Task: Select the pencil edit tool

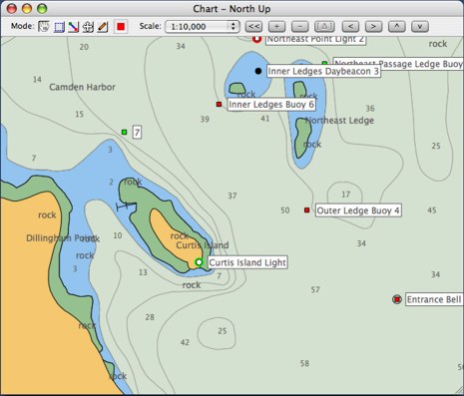Action: 103,27
